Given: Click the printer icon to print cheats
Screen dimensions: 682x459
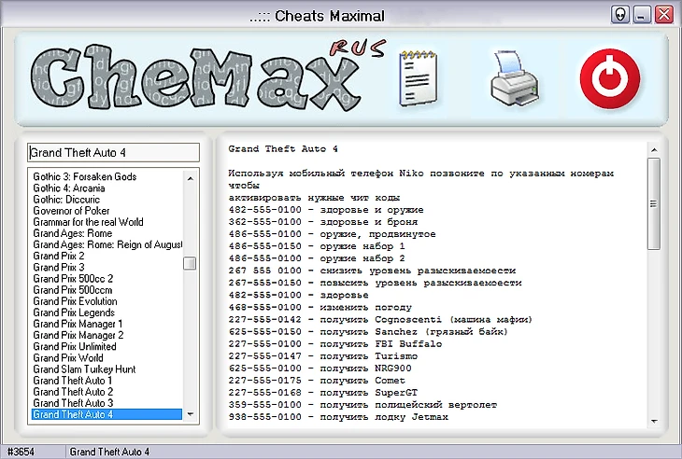Looking at the screenshot, I should [516, 80].
